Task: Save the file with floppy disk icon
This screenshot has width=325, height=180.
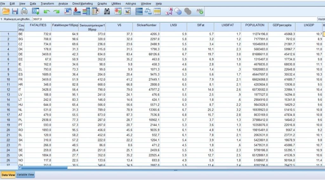Action: pyautogui.click(x=15, y=11)
